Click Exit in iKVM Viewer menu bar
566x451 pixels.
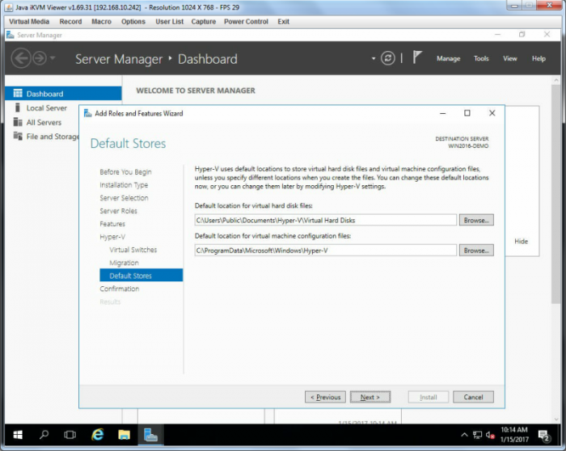[x=283, y=22]
